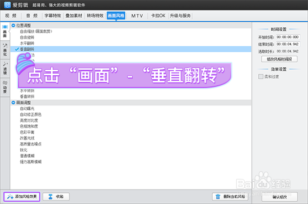Select the 亮度对比度 effect
308x204 pixels.
point(29,120)
